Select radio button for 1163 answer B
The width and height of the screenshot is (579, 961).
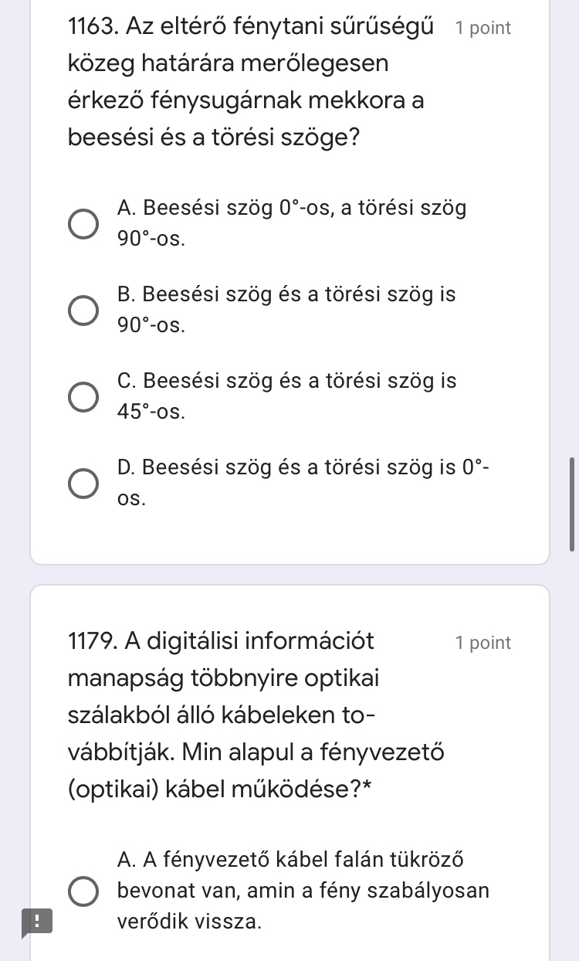tap(83, 310)
